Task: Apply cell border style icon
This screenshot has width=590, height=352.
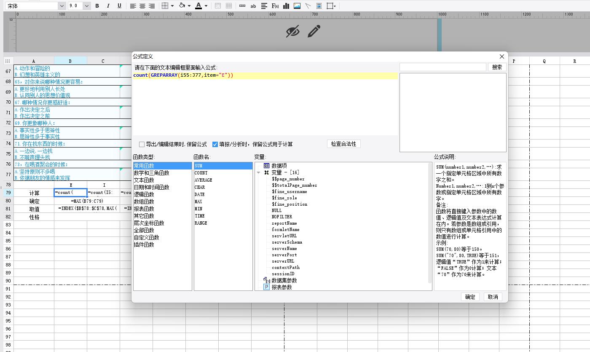Action: click(165, 6)
